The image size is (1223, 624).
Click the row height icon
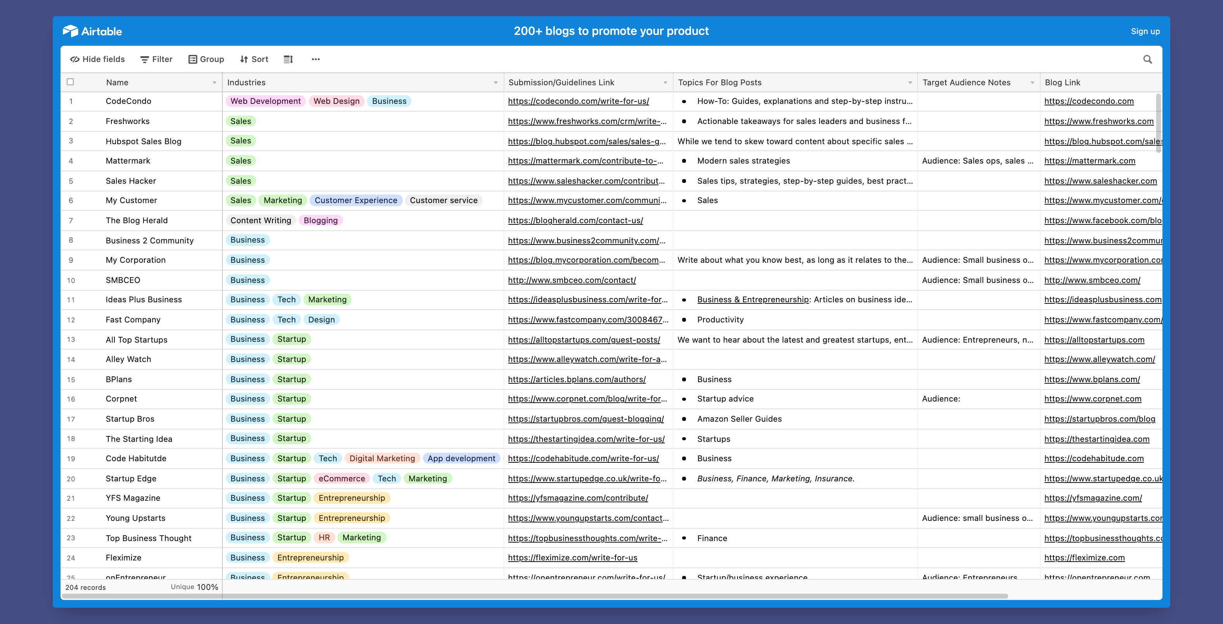[288, 59]
